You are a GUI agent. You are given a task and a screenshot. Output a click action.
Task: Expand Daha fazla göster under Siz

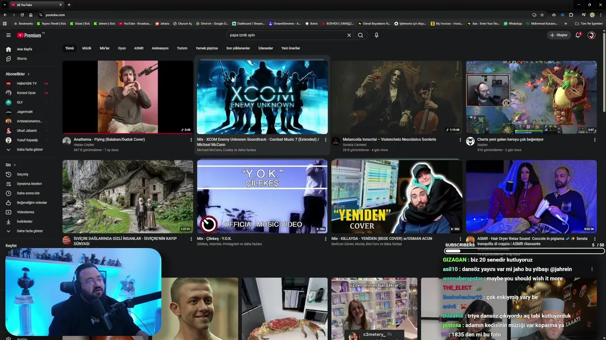coord(29,231)
